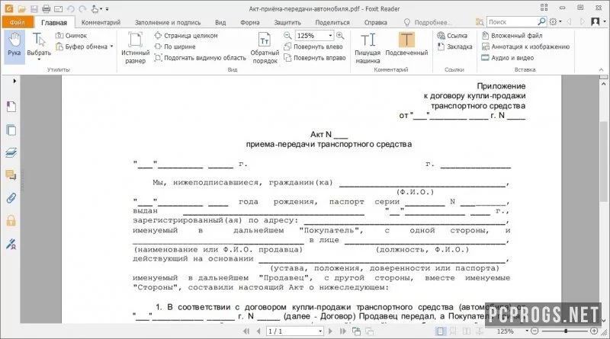Open the Security lock panel

point(11,221)
